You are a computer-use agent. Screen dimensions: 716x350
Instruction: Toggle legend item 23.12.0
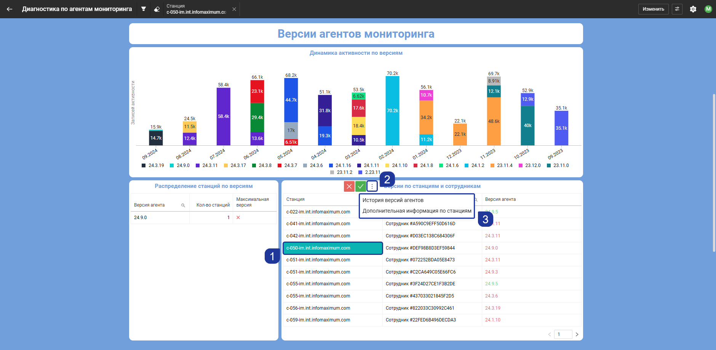pos(529,165)
